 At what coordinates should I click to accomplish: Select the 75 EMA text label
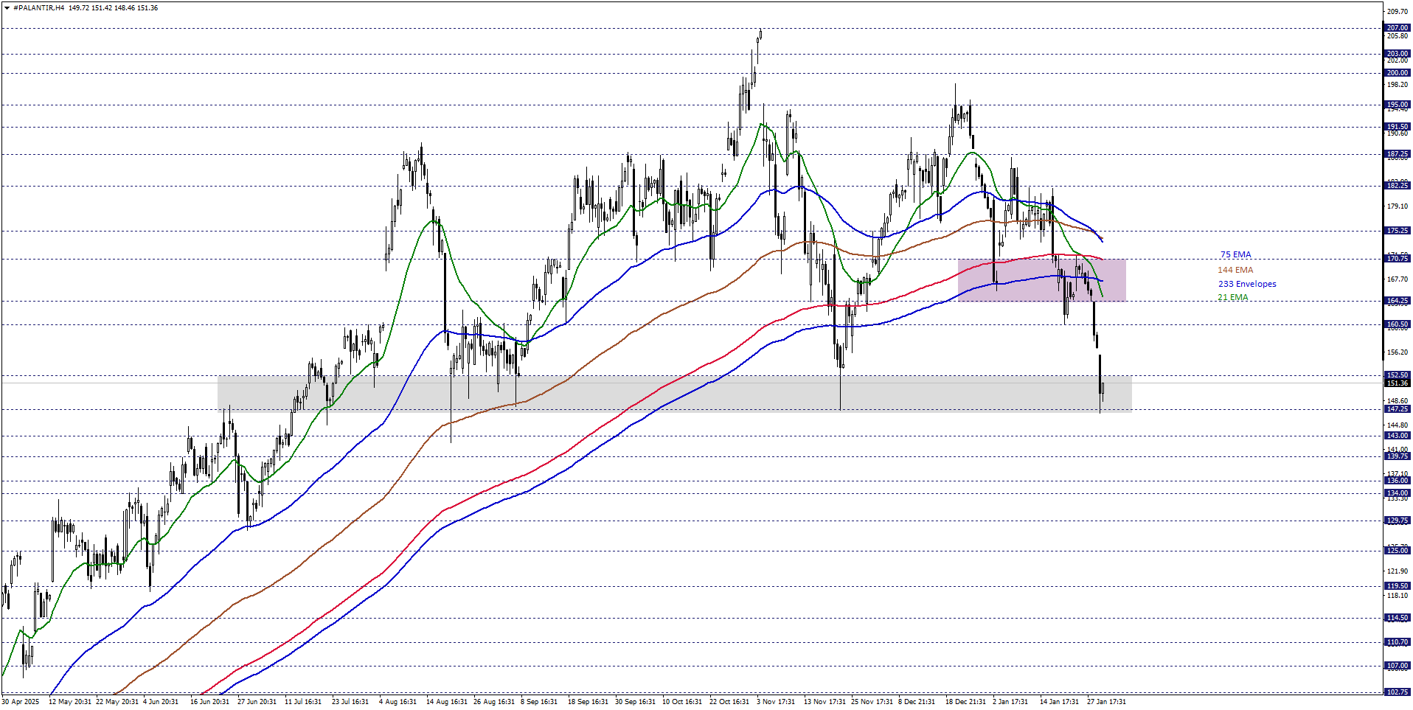click(1235, 255)
